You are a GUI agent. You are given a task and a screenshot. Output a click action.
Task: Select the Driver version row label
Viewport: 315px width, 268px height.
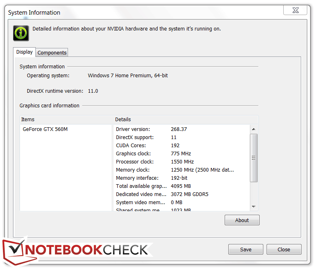[133, 129]
